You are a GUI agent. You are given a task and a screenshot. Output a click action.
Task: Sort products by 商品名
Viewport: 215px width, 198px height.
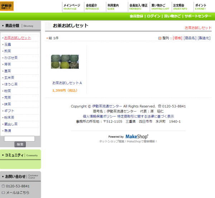[190, 38]
